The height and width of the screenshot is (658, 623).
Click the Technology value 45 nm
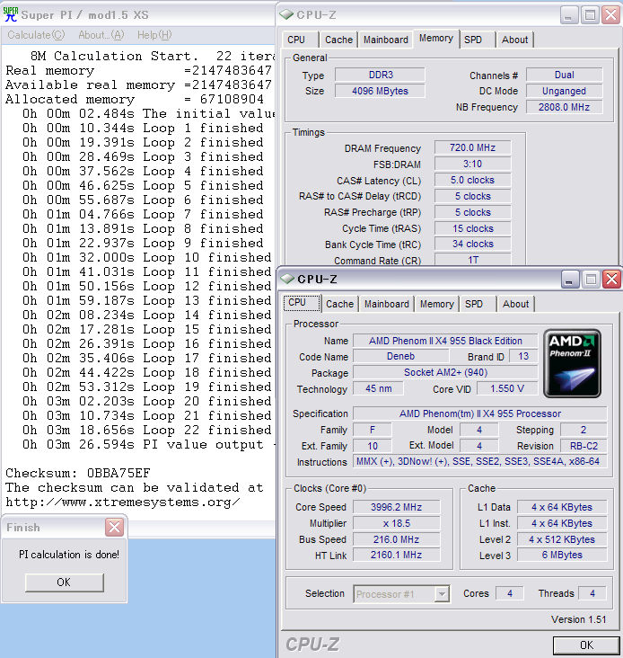coord(378,388)
